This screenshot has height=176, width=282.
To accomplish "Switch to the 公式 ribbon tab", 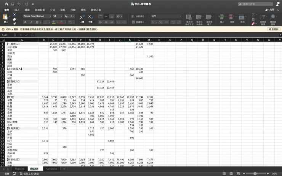I will [x=53, y=10].
